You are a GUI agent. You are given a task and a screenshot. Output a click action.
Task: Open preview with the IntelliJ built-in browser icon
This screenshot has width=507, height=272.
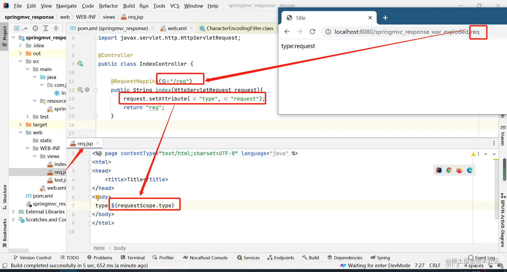pos(439,170)
